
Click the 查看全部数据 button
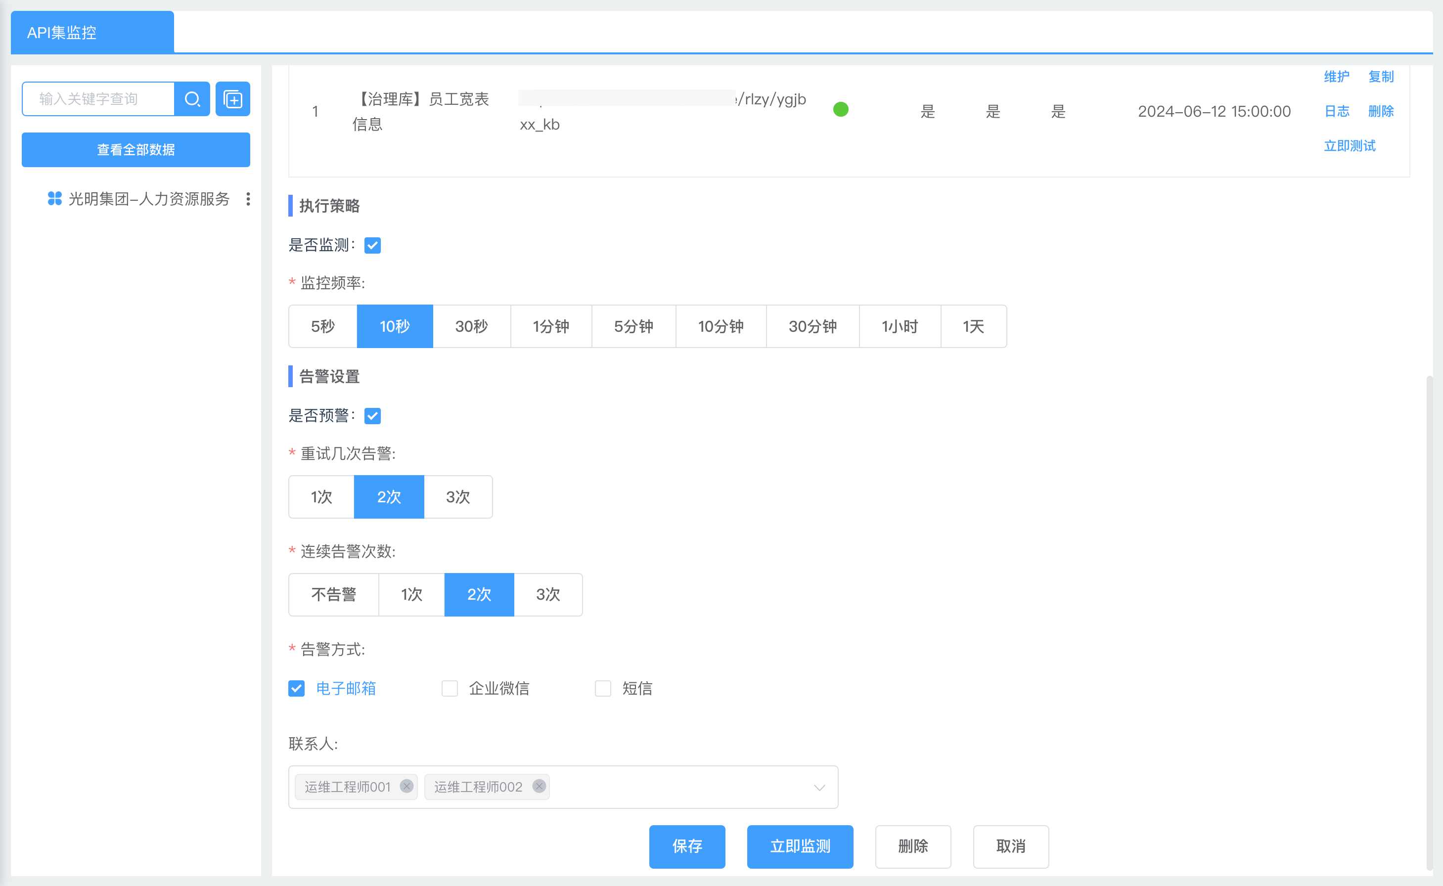pyautogui.click(x=135, y=149)
